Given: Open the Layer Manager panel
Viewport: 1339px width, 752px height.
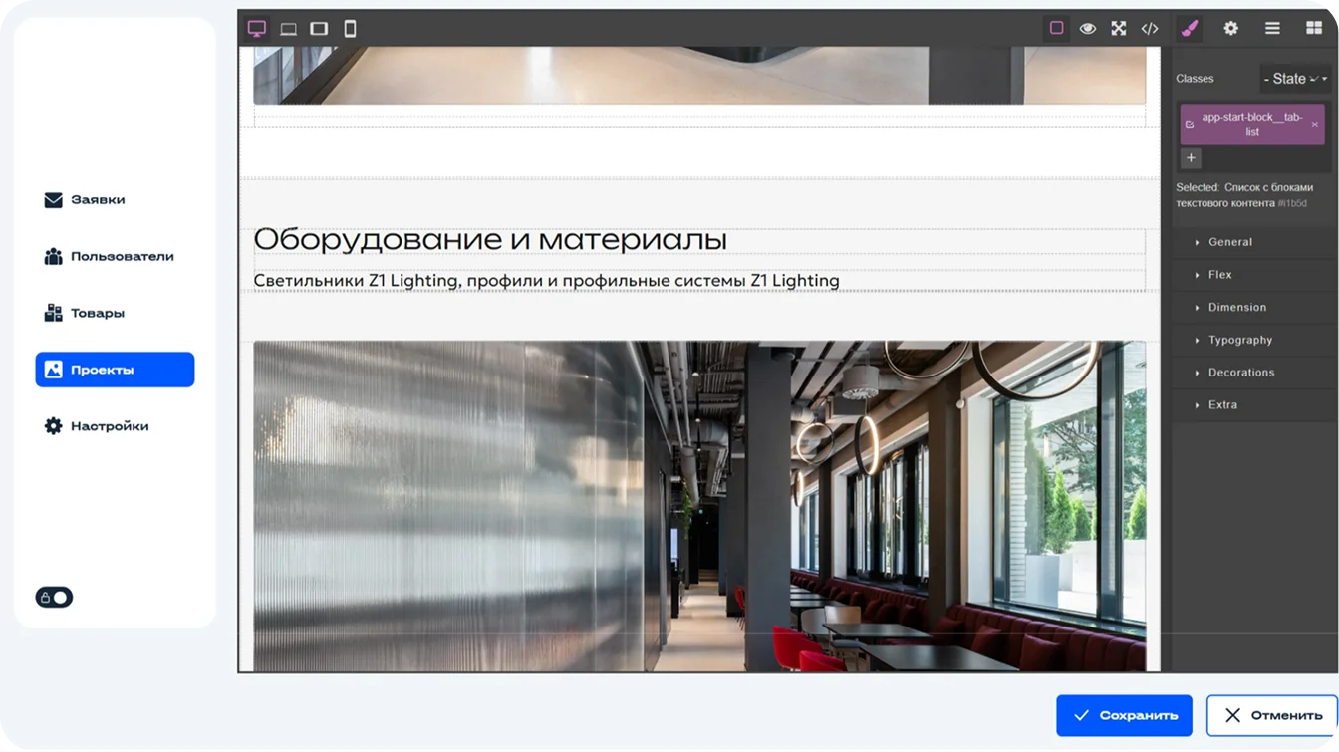Looking at the screenshot, I should click(1272, 28).
